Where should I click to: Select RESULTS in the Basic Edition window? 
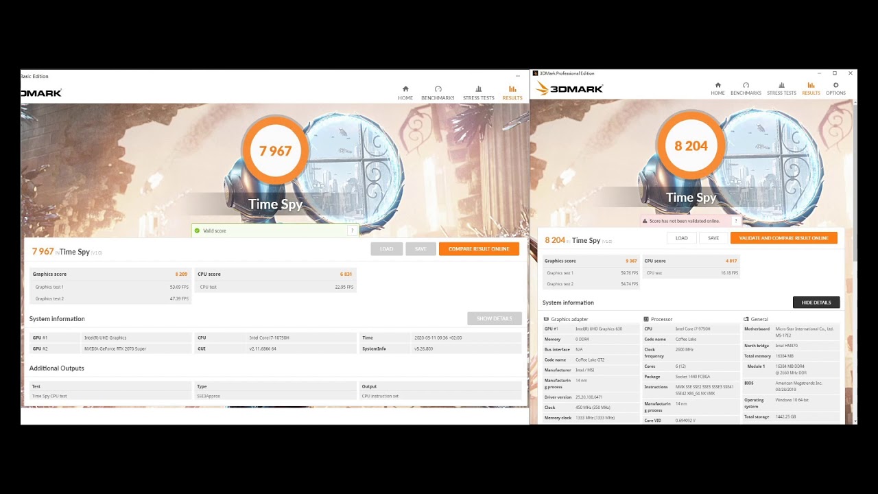512,93
